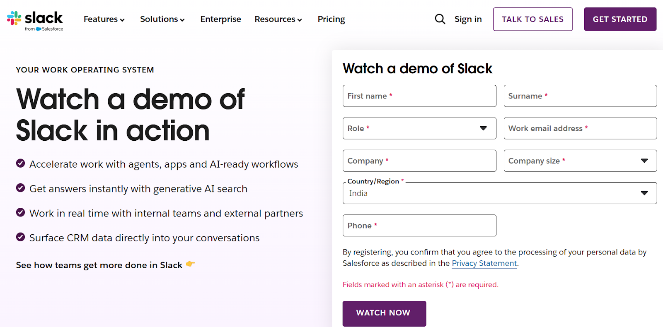Image resolution: width=663 pixels, height=327 pixels.
Task: Expand the Features menu
Action: click(104, 19)
